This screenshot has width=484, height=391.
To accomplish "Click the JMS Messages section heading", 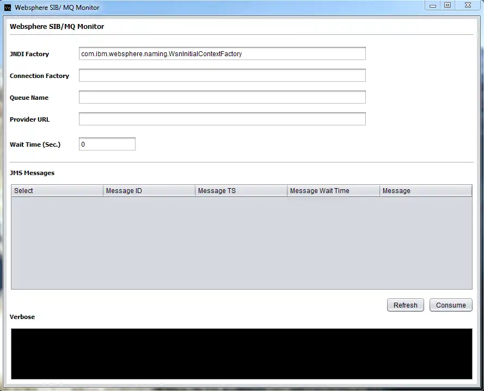I will (x=32, y=173).
